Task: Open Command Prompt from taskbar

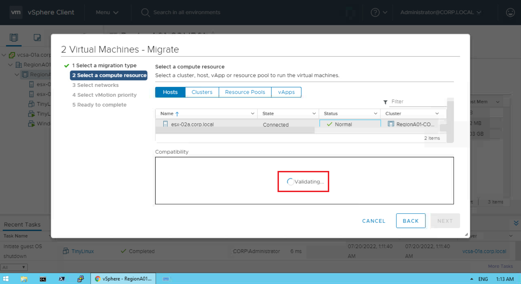Action: click(43, 279)
